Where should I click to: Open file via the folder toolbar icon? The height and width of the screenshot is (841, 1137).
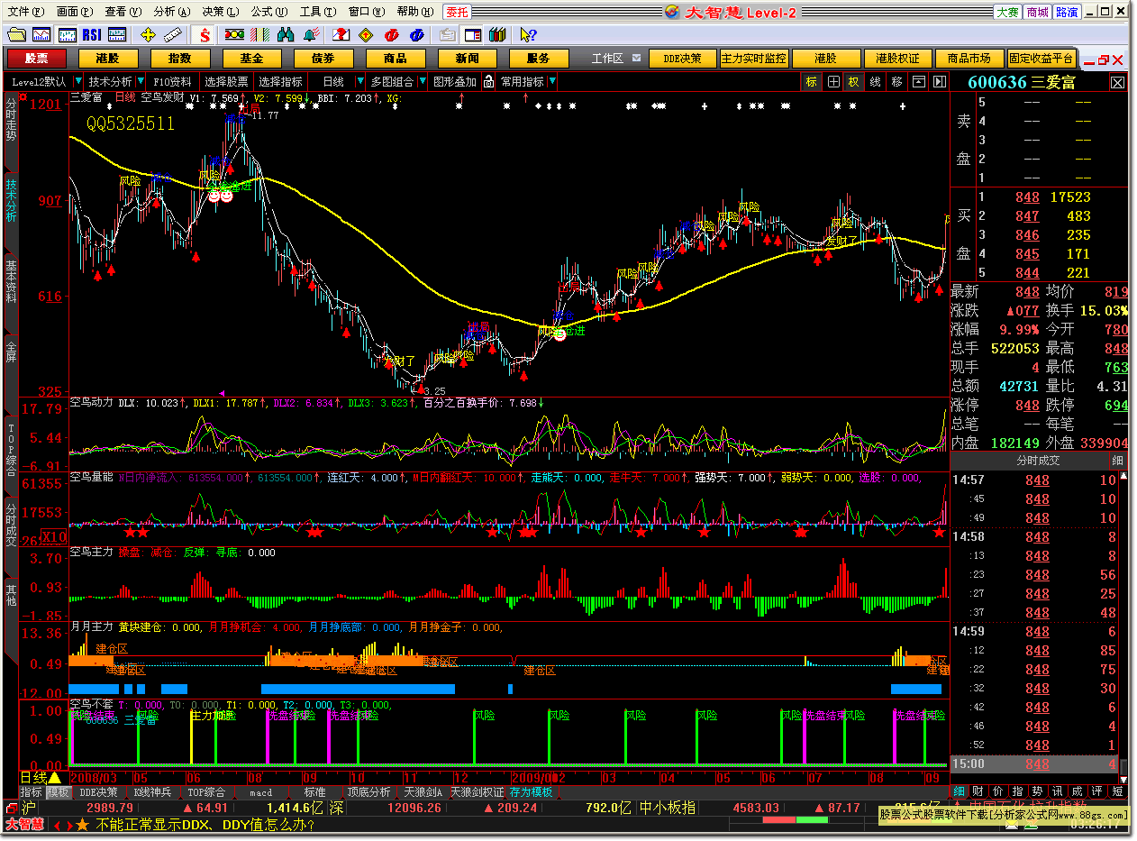[x=16, y=35]
